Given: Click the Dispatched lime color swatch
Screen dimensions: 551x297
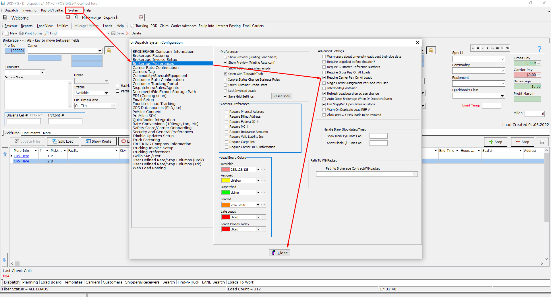Looking at the screenshot, I should (226, 193).
